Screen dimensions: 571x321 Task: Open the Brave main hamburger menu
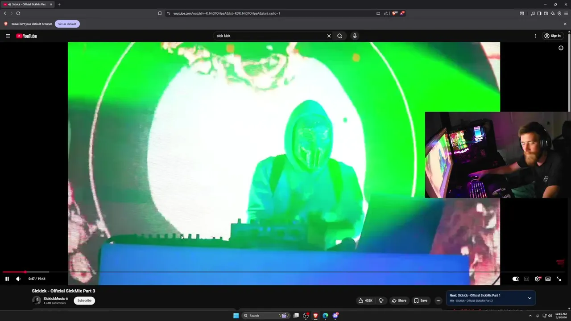[566, 13]
